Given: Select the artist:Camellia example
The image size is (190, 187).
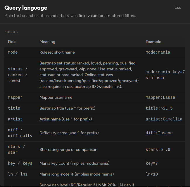Looking at the screenshot, I should [164, 119].
